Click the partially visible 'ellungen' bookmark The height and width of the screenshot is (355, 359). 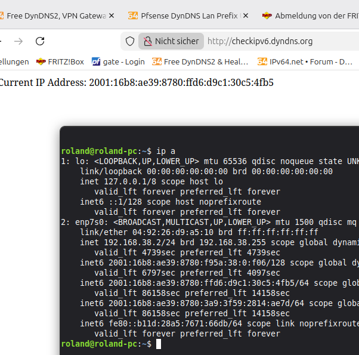click(x=14, y=61)
